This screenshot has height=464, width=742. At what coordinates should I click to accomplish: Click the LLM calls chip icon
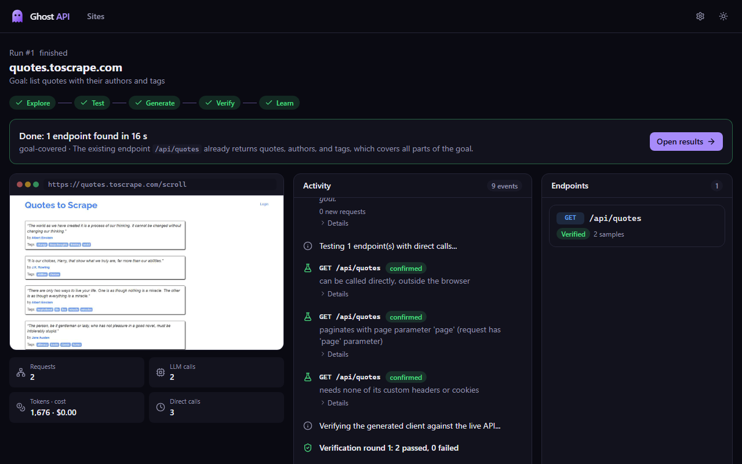tap(161, 372)
